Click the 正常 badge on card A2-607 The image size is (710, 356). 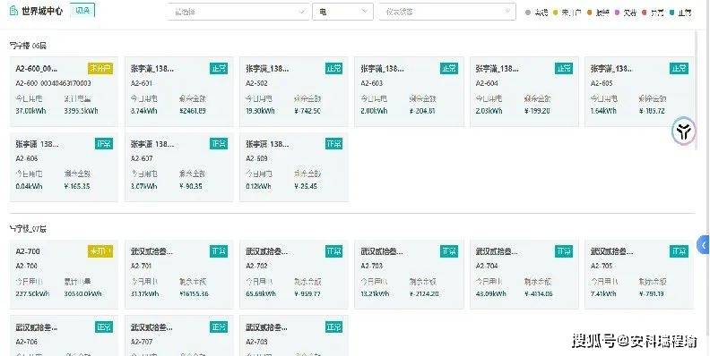(219, 144)
